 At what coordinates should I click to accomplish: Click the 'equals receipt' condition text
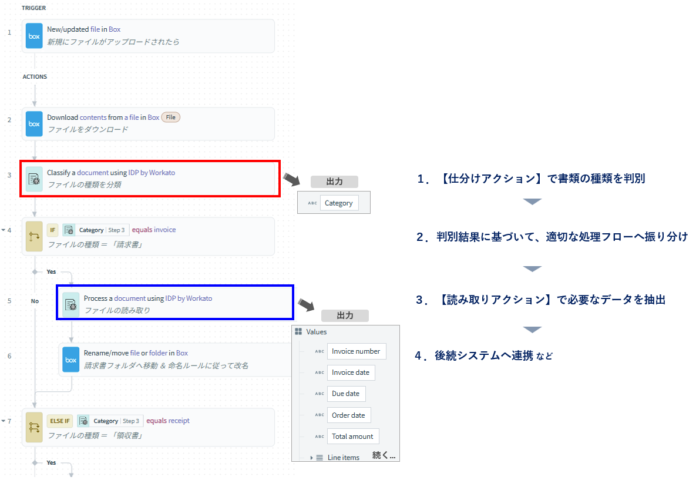[x=168, y=421]
